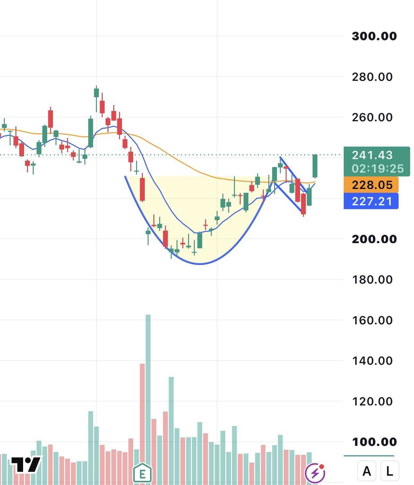
Task: Open the TradingView logo
Action: coord(26,464)
